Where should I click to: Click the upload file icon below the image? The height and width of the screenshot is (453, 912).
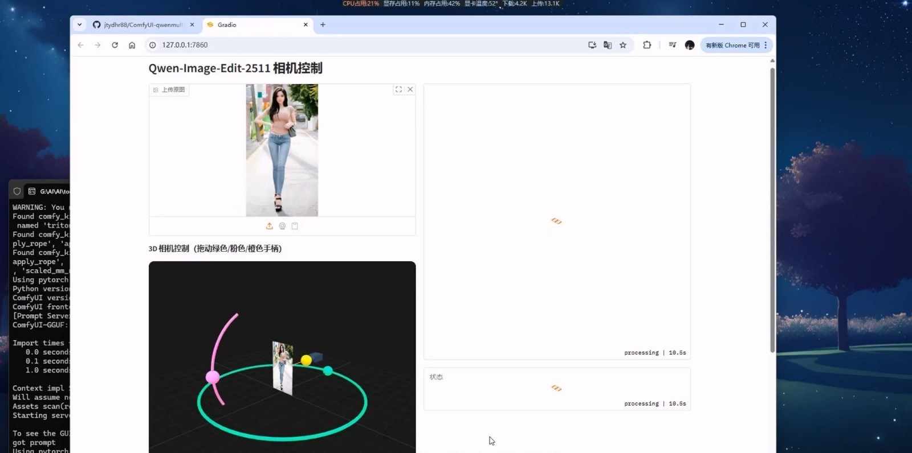pyautogui.click(x=270, y=226)
